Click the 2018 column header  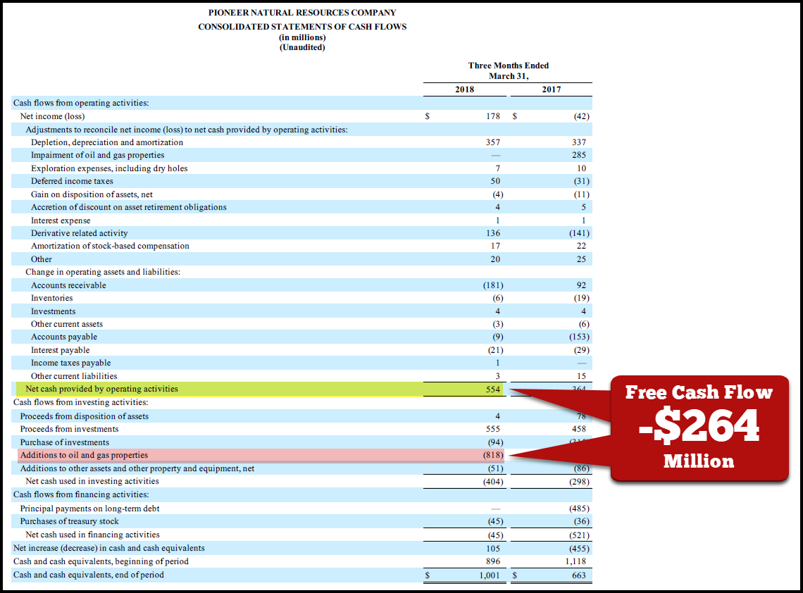click(465, 89)
